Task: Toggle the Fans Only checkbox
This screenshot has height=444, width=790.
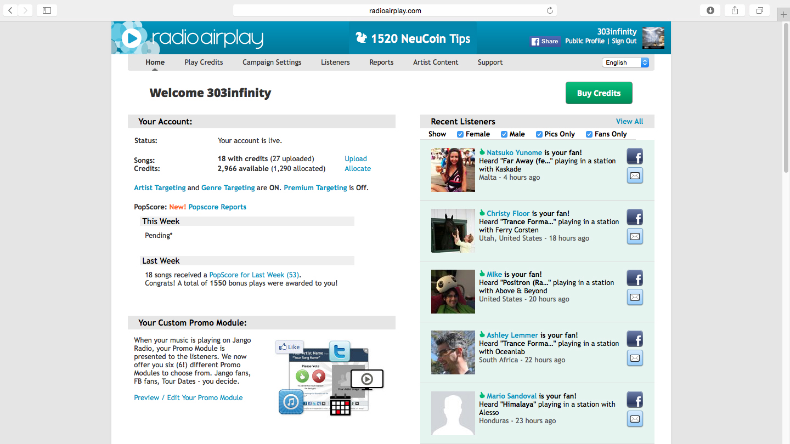Action: (x=589, y=134)
